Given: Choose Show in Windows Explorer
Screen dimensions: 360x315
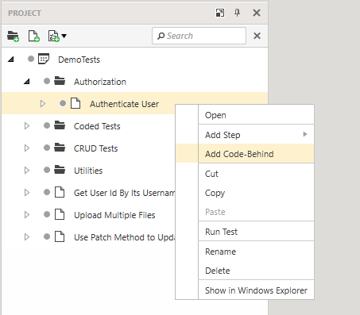Looking at the screenshot, I should [245, 290].
